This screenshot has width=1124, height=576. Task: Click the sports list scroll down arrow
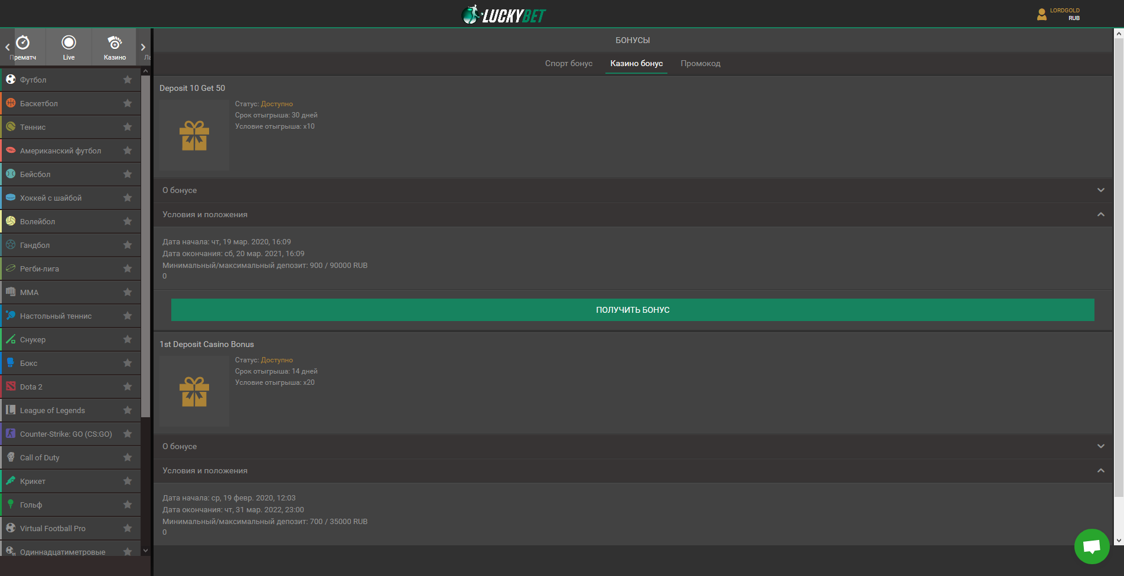pyautogui.click(x=146, y=551)
